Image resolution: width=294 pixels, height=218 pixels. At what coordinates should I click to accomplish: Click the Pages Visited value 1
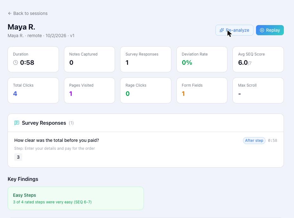click(x=71, y=94)
